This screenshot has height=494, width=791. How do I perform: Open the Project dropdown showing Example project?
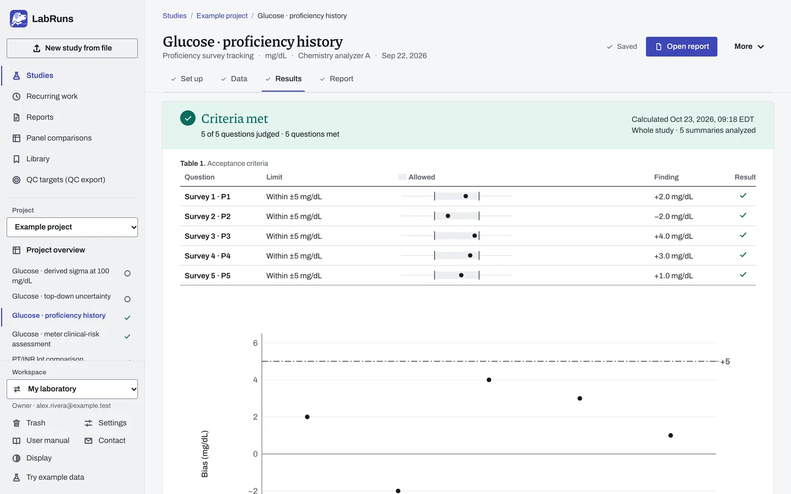tap(72, 227)
